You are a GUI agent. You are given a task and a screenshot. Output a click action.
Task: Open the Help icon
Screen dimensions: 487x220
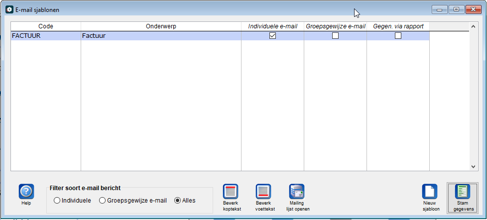[x=26, y=192]
